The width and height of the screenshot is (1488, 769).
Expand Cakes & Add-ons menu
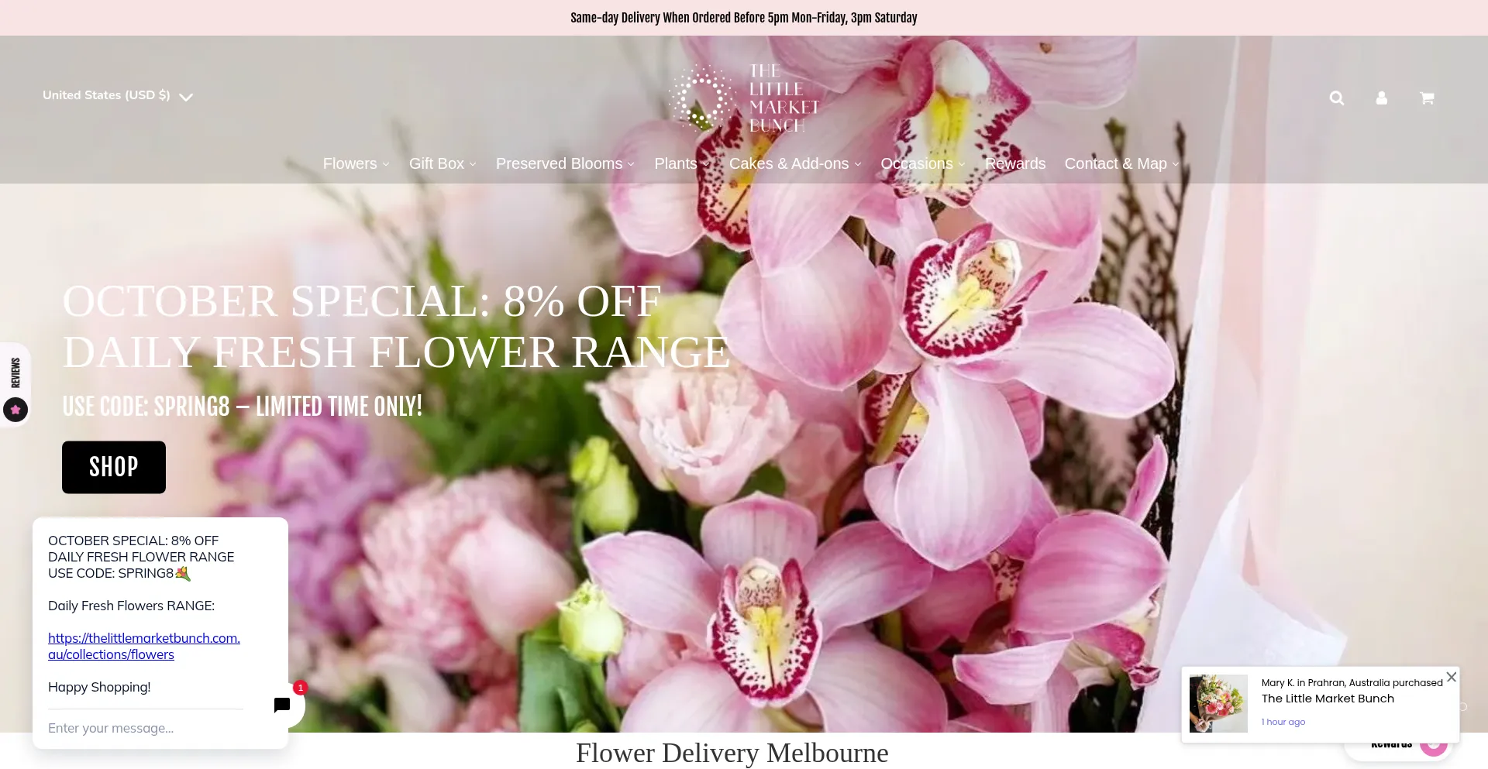[794, 164]
